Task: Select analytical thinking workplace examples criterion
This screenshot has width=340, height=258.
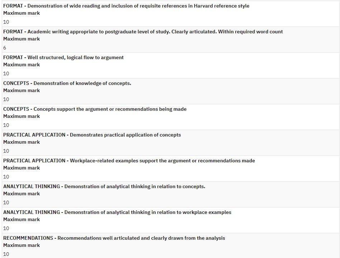Action: (x=117, y=212)
